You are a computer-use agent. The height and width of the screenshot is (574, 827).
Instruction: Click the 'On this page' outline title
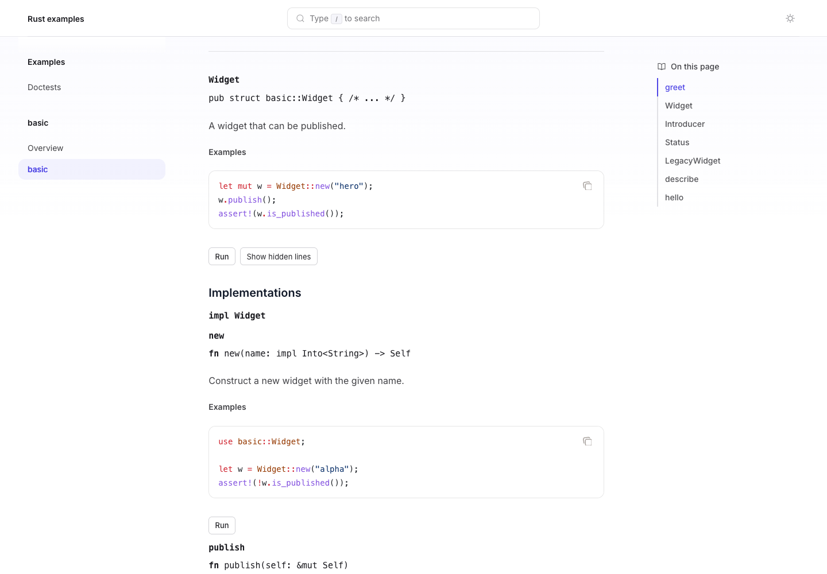(x=695, y=67)
